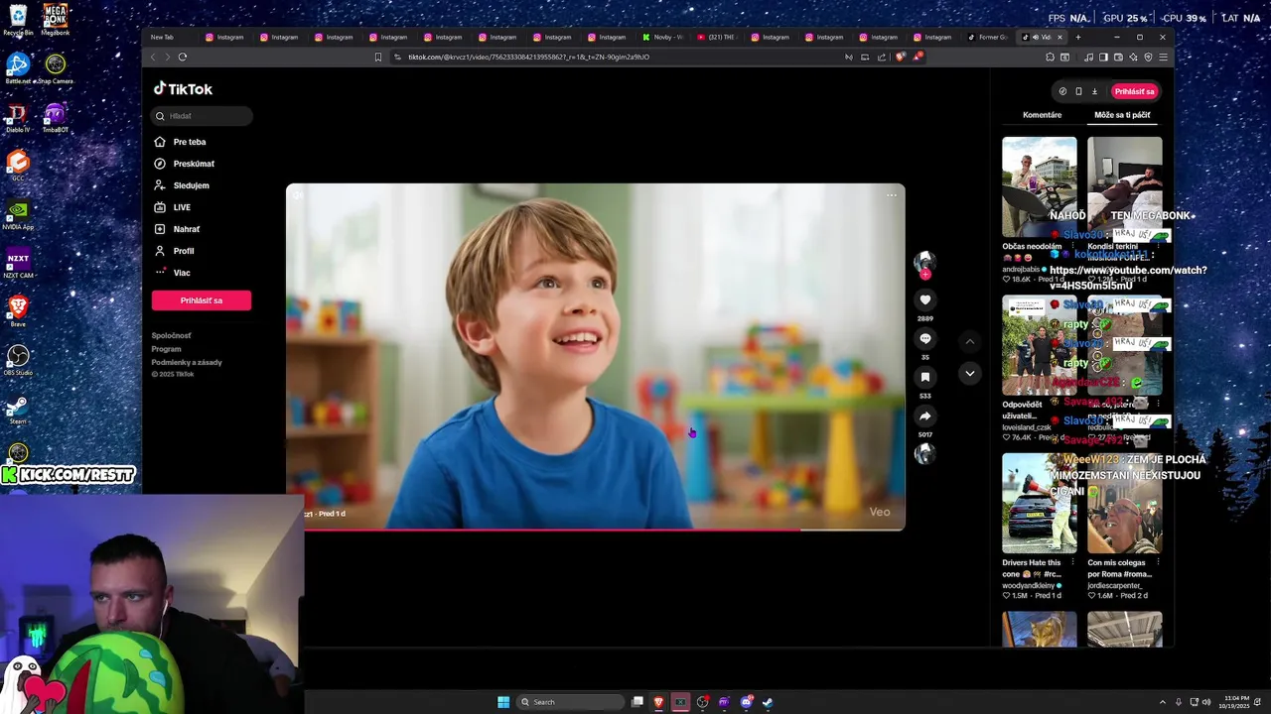Click the TikTok logo
1271x714 pixels.
[183, 89]
